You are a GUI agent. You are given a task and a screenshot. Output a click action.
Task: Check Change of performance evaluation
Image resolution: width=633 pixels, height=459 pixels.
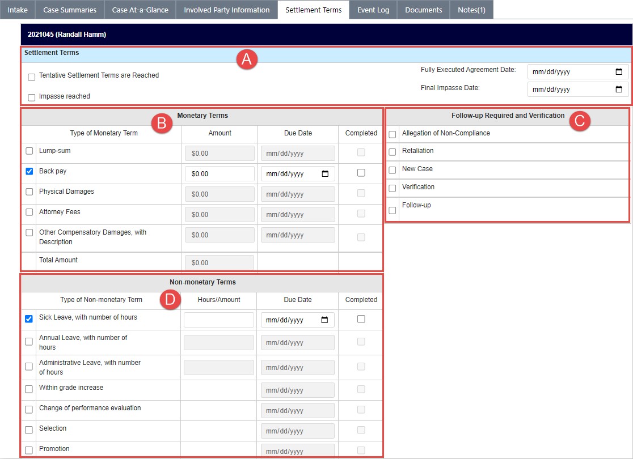click(29, 410)
